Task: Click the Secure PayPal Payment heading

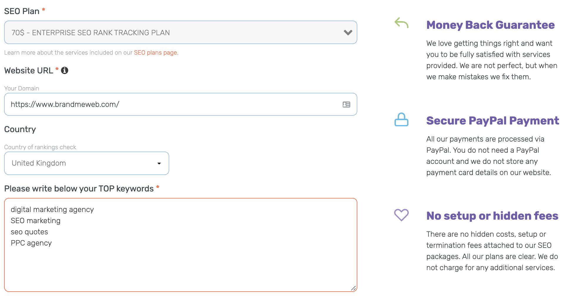Action: click(x=493, y=121)
